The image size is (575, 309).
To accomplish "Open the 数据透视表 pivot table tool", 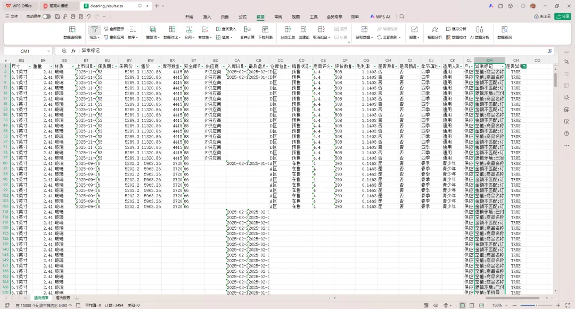I will click(x=72, y=32).
